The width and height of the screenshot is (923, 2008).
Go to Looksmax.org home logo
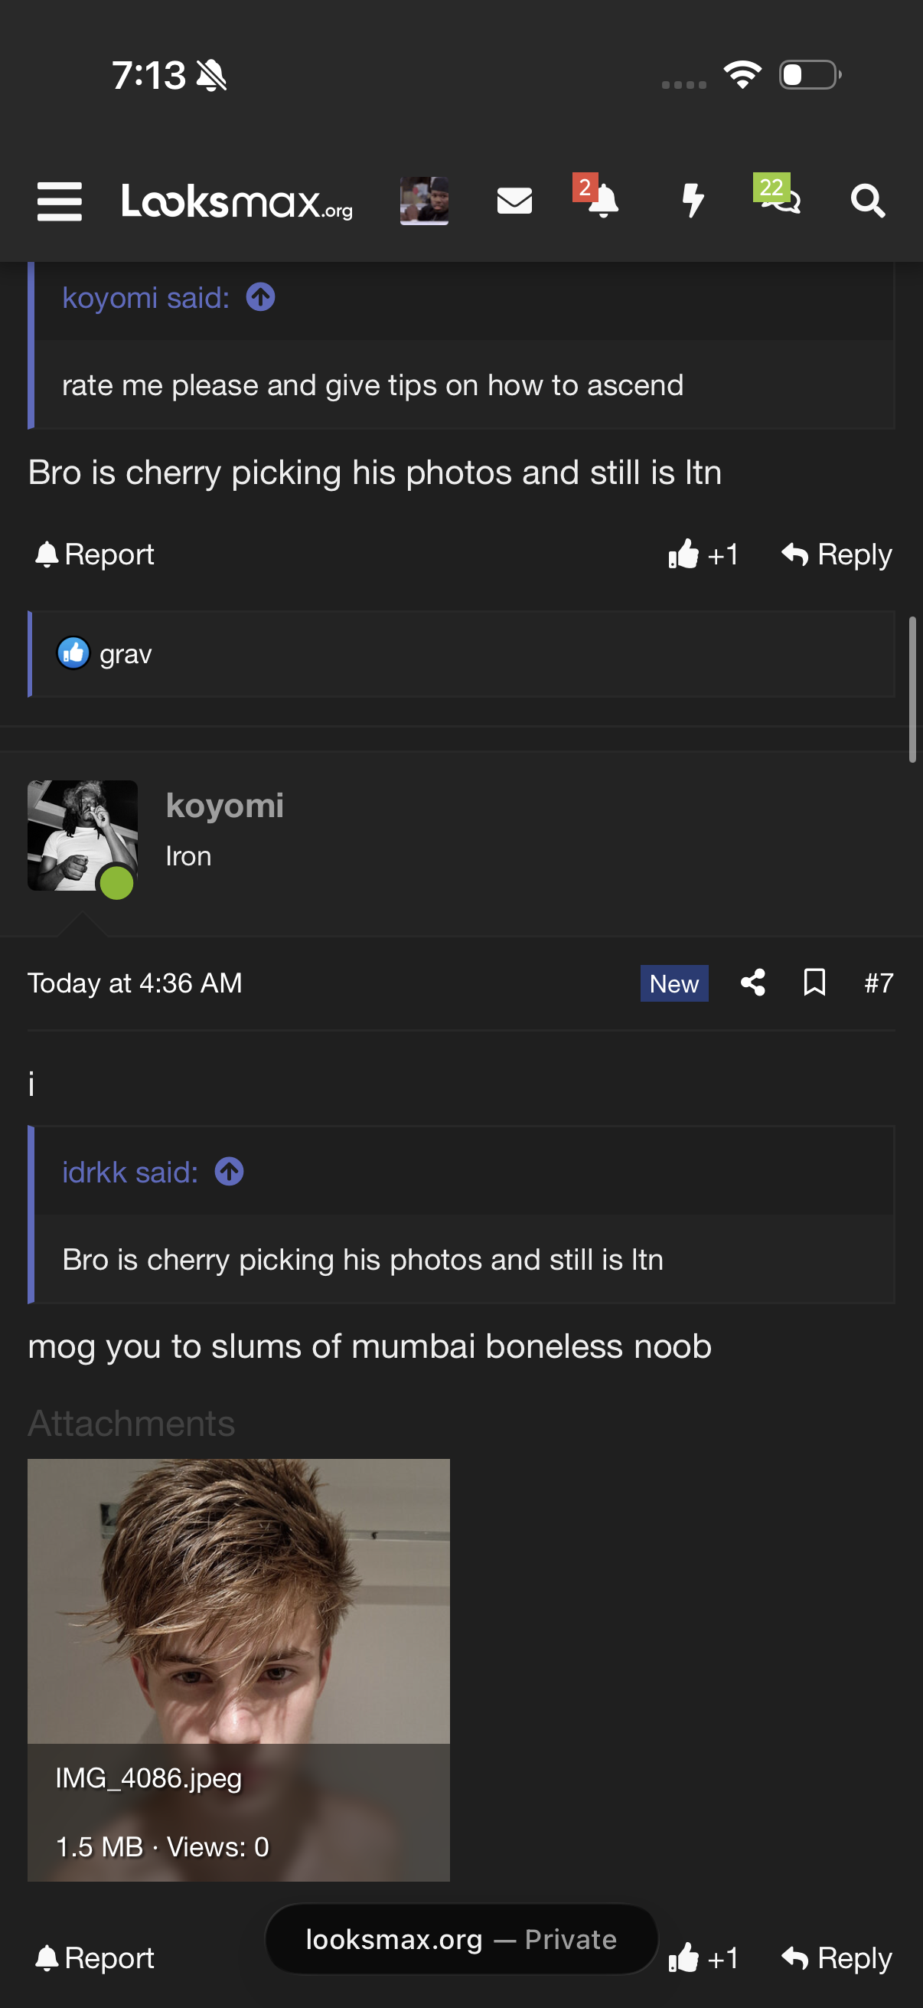236,201
